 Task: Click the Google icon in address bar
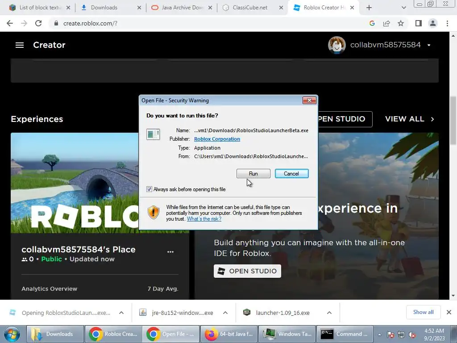pyautogui.click(x=372, y=23)
